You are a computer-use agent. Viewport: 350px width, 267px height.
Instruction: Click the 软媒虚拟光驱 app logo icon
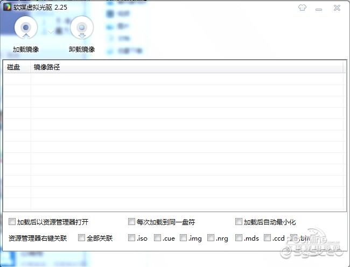click(7, 7)
